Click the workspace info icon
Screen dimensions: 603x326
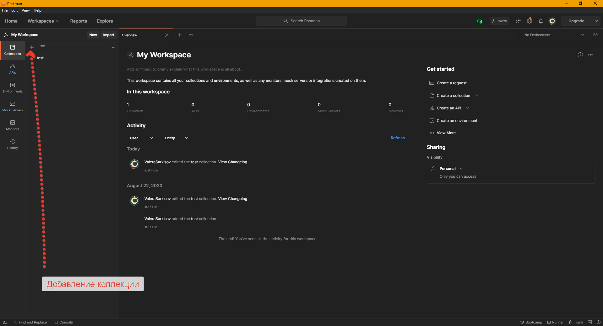click(580, 55)
